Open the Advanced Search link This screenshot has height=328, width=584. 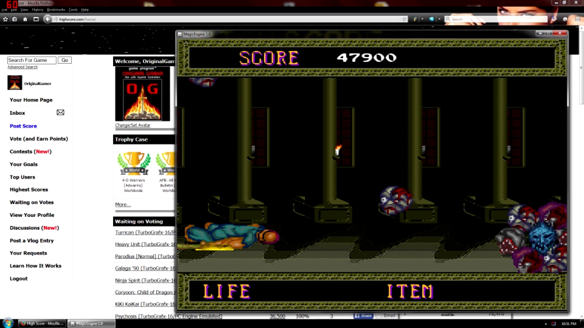tap(22, 67)
